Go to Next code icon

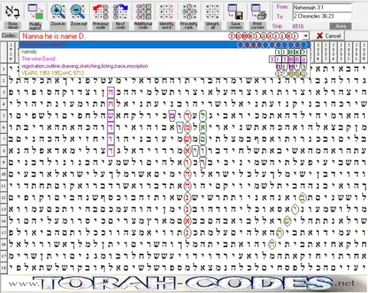(x=120, y=11)
